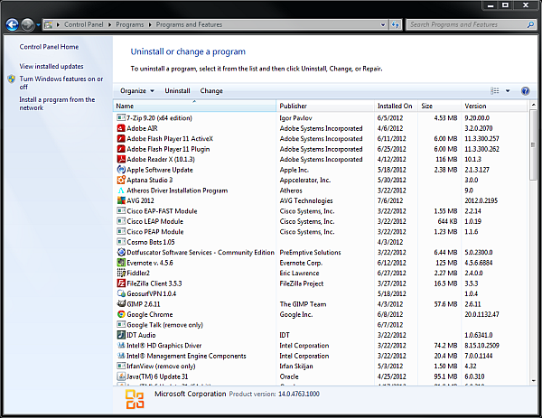
Task: Sort by the Publisher column header
Action: click(x=325, y=106)
